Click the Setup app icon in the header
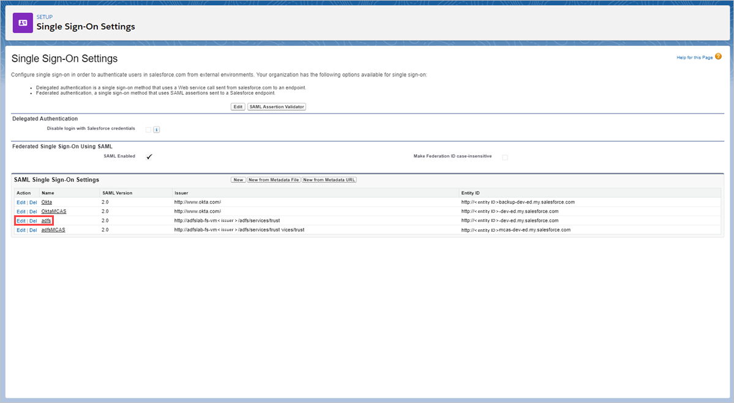Screen dimensions: 734x403 click(x=22, y=22)
